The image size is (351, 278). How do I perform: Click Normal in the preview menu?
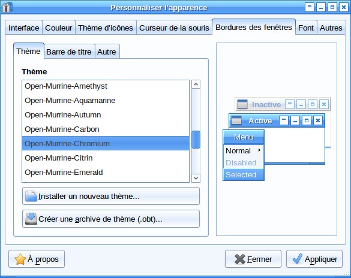[244, 150]
